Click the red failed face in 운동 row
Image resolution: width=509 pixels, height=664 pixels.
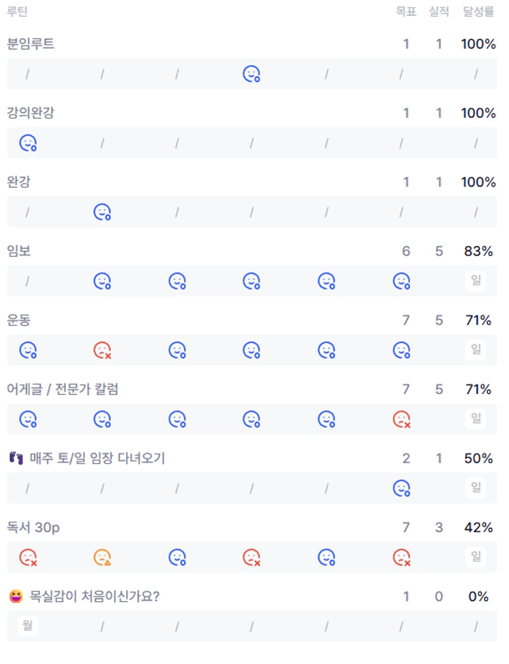click(x=102, y=350)
